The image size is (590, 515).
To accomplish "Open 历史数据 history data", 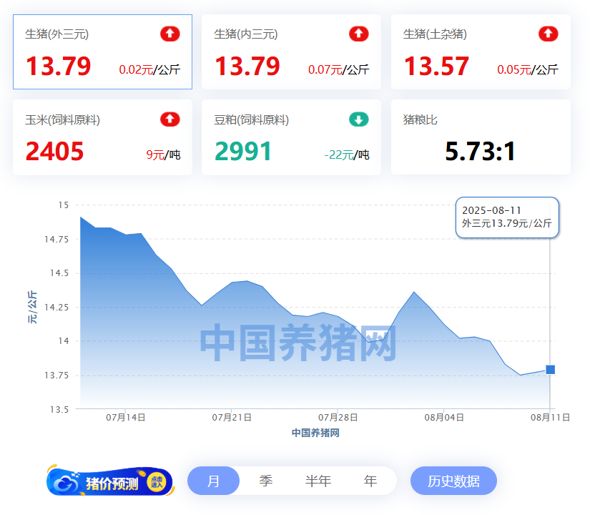I will tap(453, 481).
